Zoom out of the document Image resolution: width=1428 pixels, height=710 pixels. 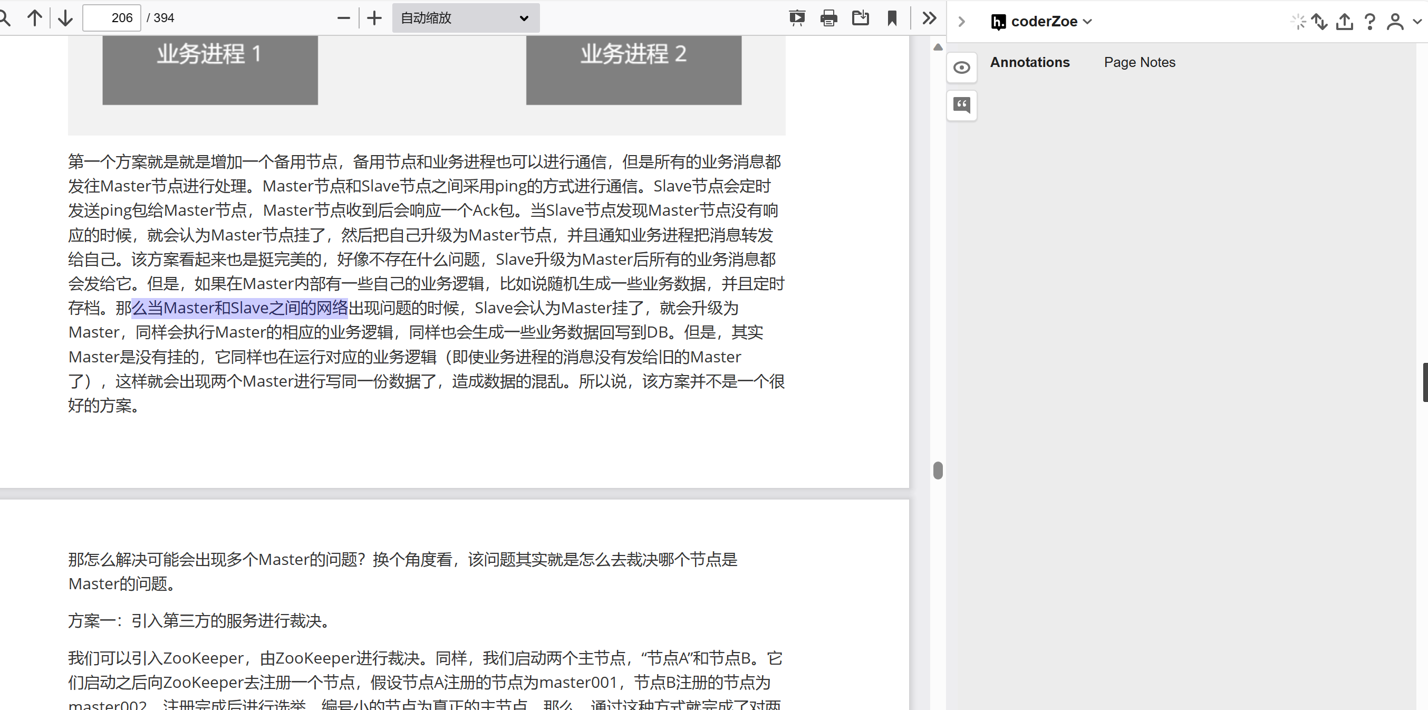point(344,17)
